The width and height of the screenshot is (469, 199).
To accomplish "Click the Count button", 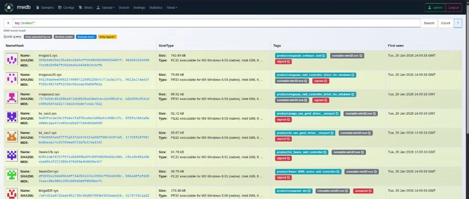I will [x=446, y=23].
